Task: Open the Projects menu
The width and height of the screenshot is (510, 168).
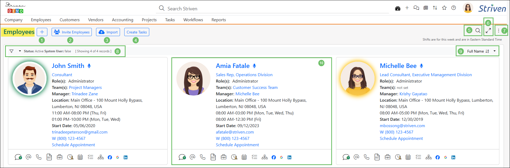Action: pos(149,20)
